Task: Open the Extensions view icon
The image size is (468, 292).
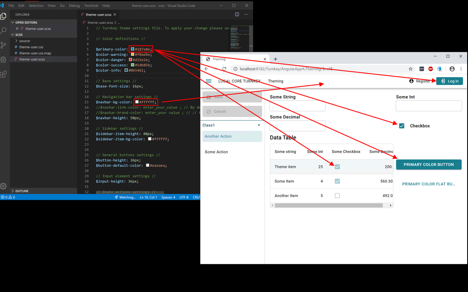Action: 4,74
